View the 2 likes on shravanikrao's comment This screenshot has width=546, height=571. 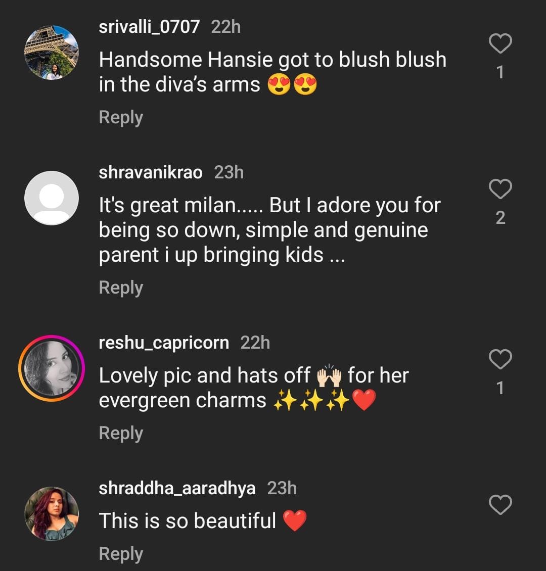500,218
